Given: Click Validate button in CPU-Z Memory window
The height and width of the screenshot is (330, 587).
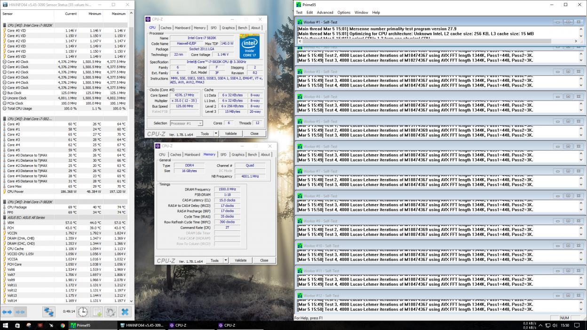Looking at the screenshot, I should pos(241,260).
